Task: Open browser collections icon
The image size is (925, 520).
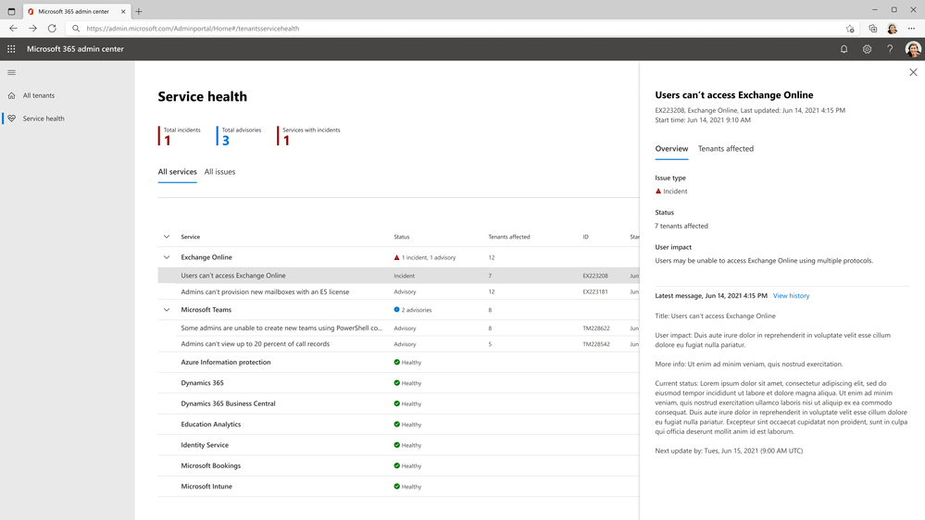Action: pos(872,29)
